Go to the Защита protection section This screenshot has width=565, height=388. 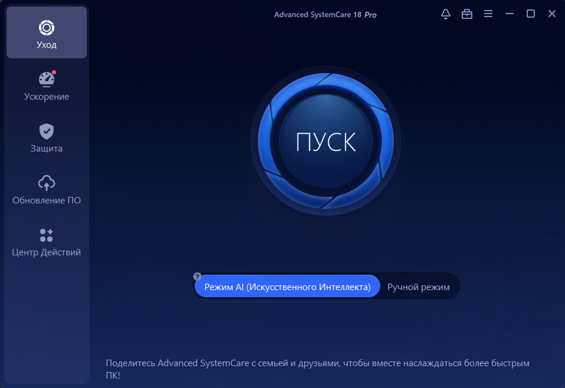tap(47, 138)
